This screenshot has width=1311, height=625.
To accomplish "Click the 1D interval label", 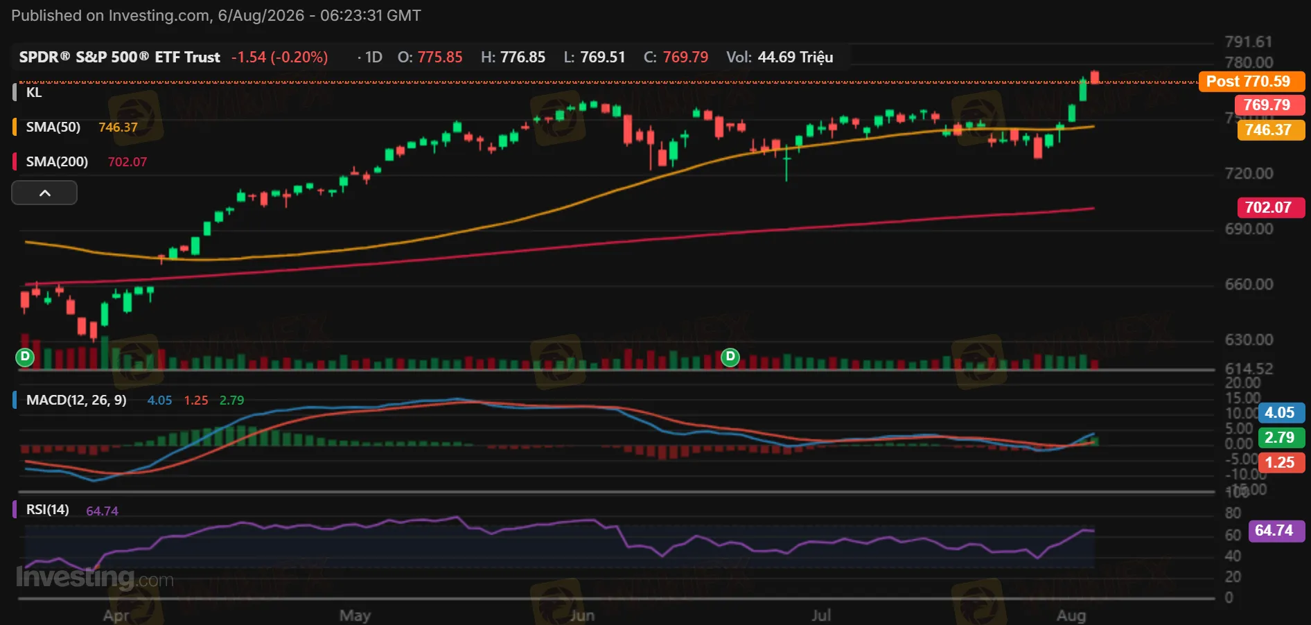I will pos(373,57).
